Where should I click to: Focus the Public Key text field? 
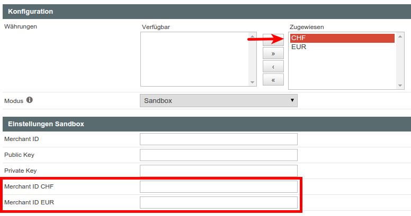coord(218,155)
